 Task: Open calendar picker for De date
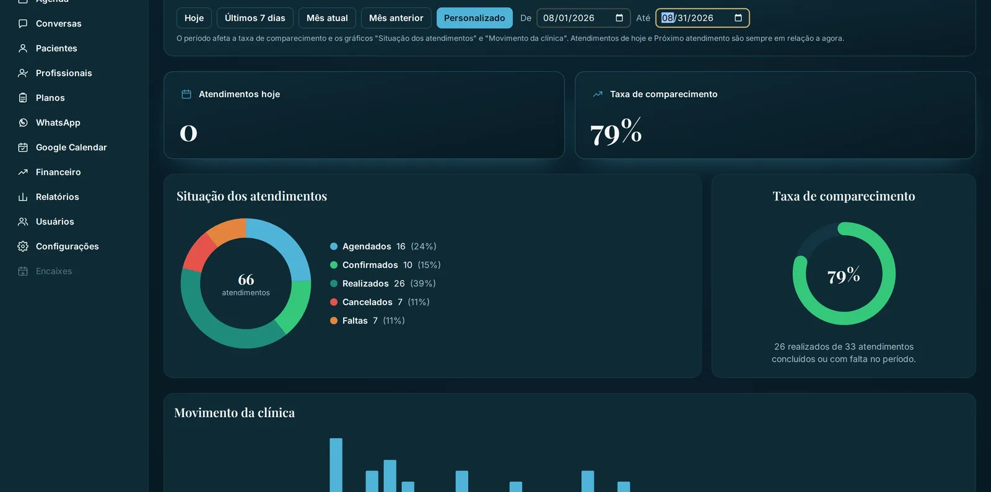coord(619,18)
